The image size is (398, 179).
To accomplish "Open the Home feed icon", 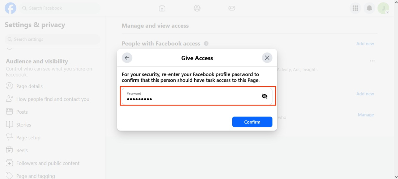I will click(162, 8).
